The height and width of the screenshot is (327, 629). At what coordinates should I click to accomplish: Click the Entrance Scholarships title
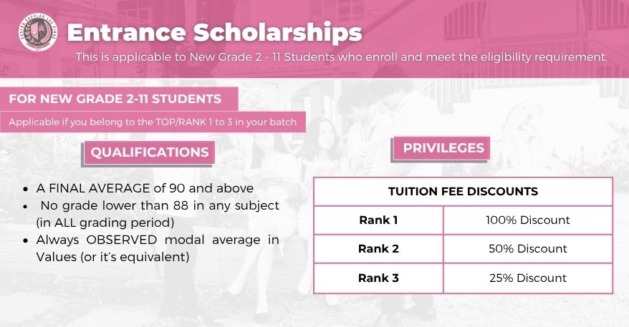[214, 33]
